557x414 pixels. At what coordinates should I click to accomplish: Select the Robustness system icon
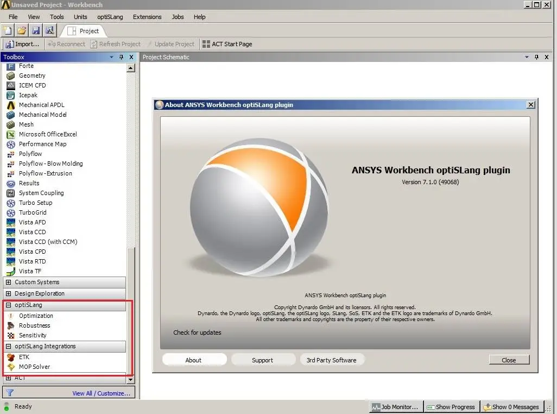(x=11, y=325)
